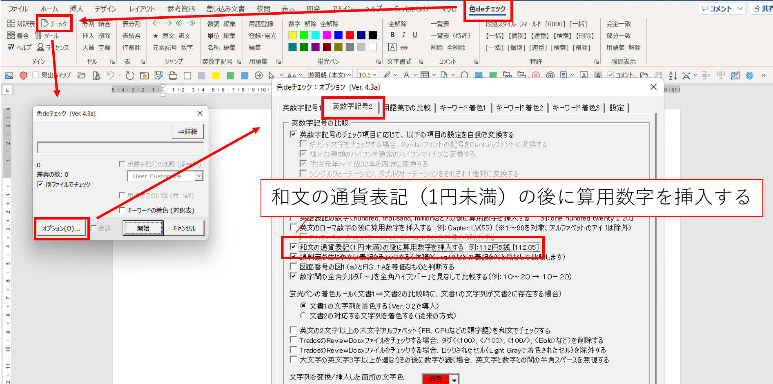Click the オプション(O)... button
773x384 pixels.
click(x=61, y=228)
